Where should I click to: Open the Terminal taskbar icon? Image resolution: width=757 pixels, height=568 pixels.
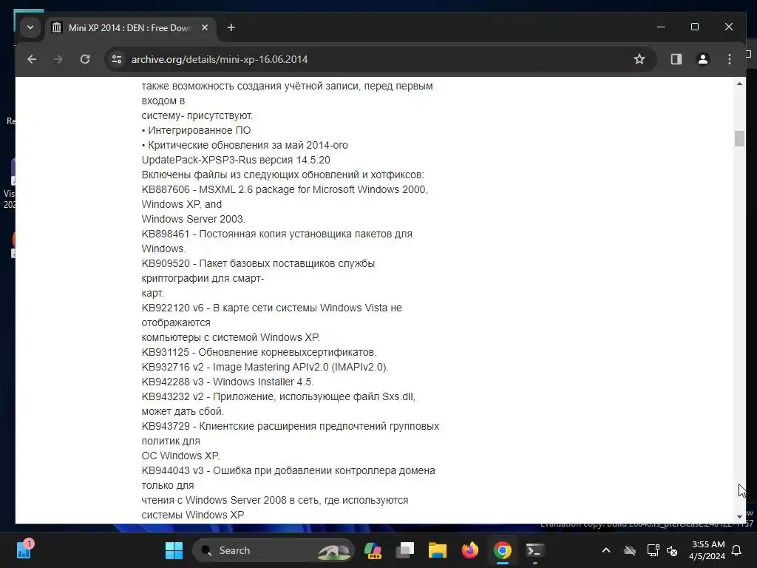pos(535,550)
